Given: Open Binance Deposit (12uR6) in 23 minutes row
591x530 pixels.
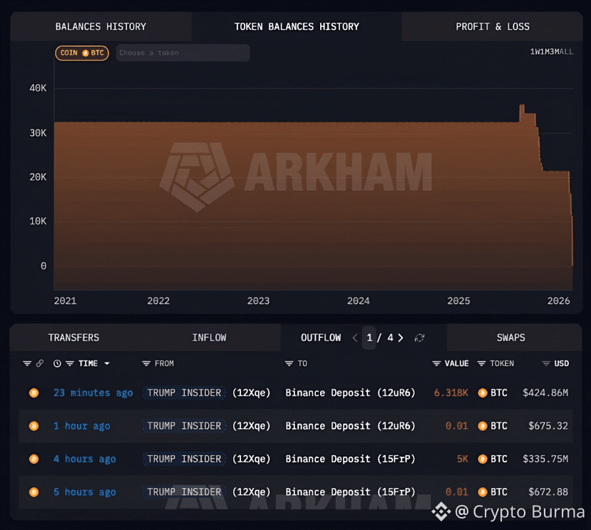Looking at the screenshot, I should pos(350,393).
